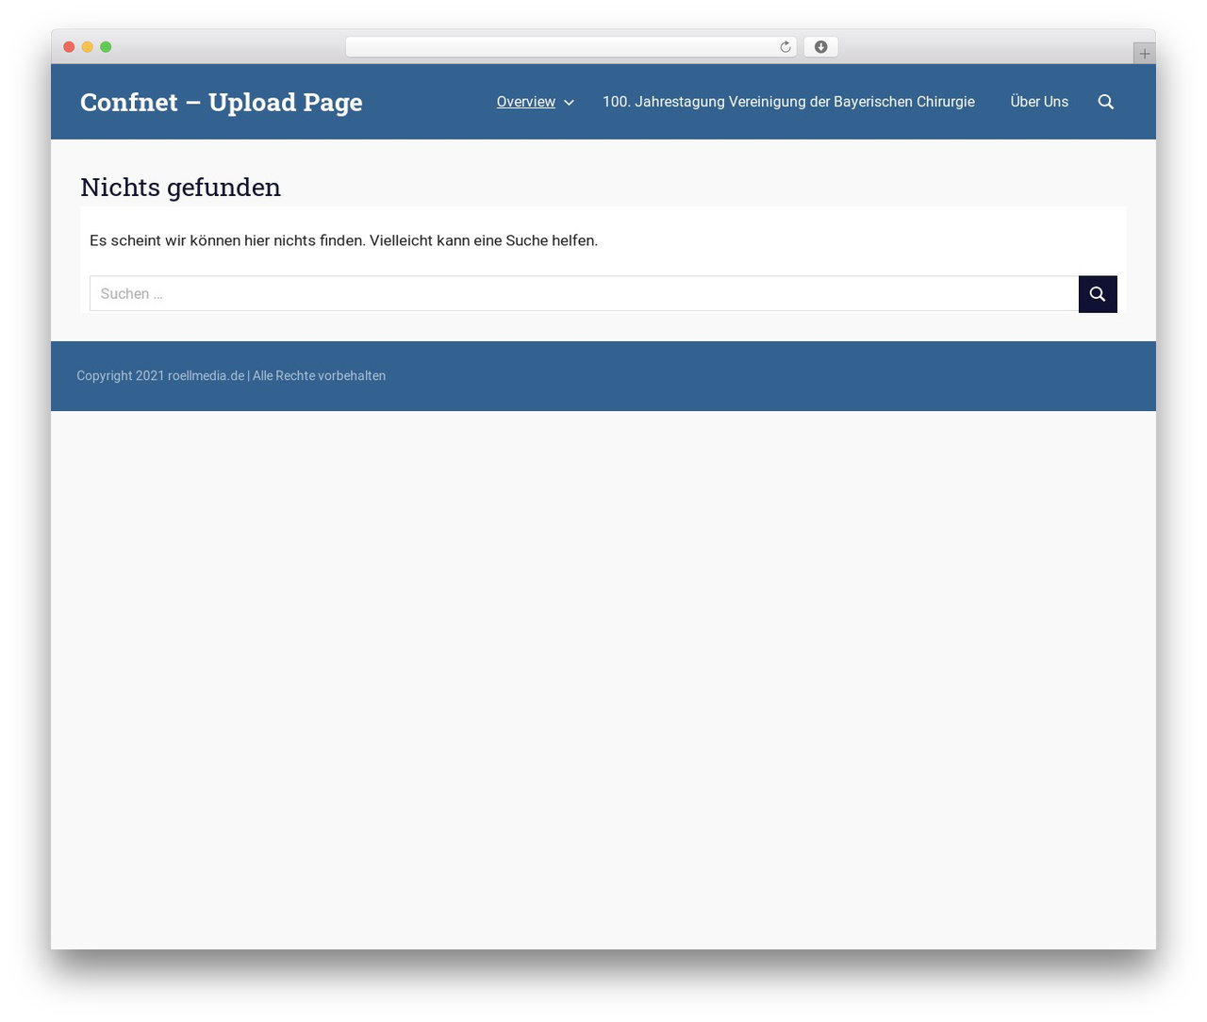Open the Overview menu item
Screen dimensions: 1207x1022
point(526,102)
